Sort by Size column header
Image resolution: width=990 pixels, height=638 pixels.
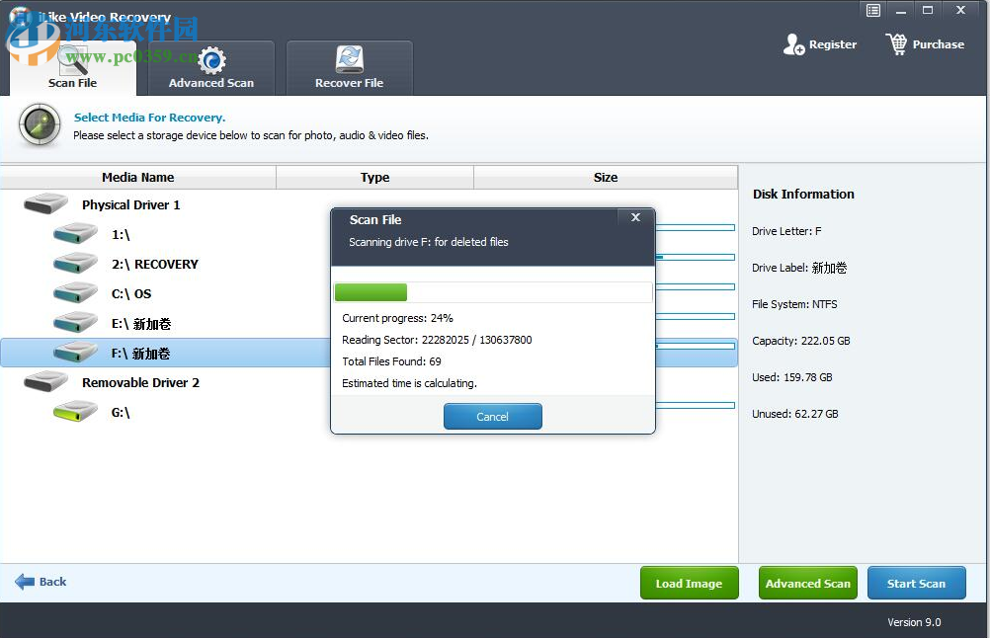click(x=606, y=178)
